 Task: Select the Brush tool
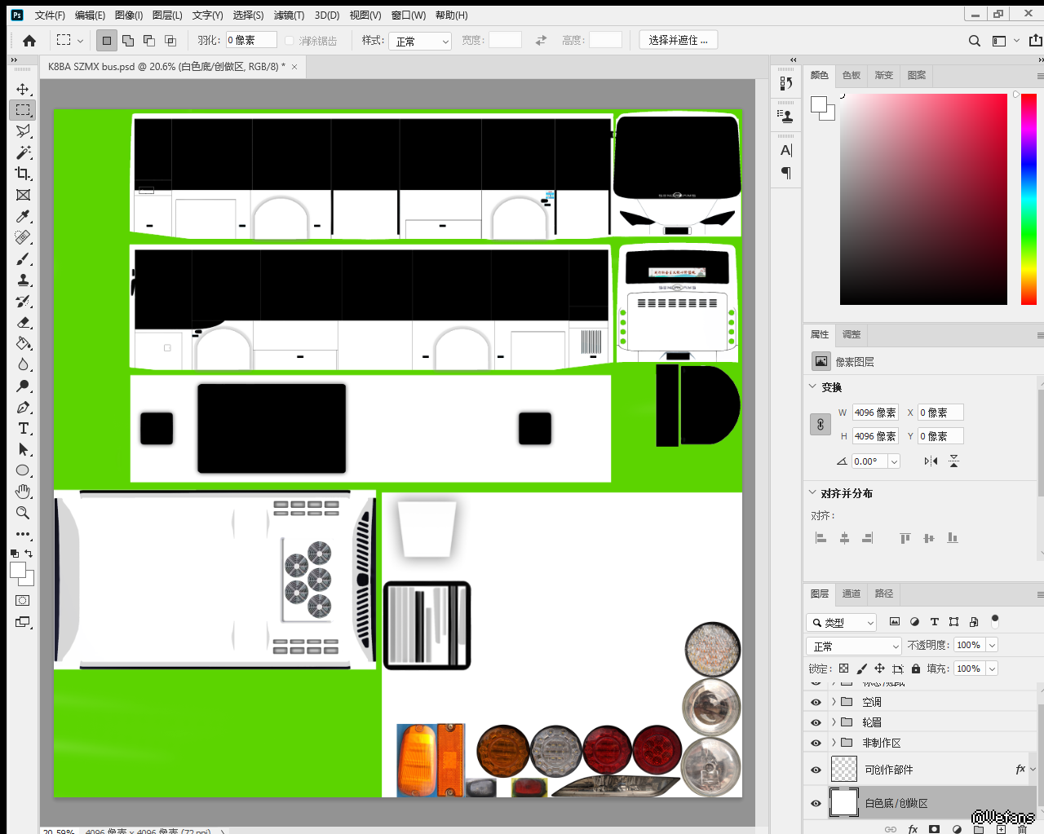click(x=23, y=258)
